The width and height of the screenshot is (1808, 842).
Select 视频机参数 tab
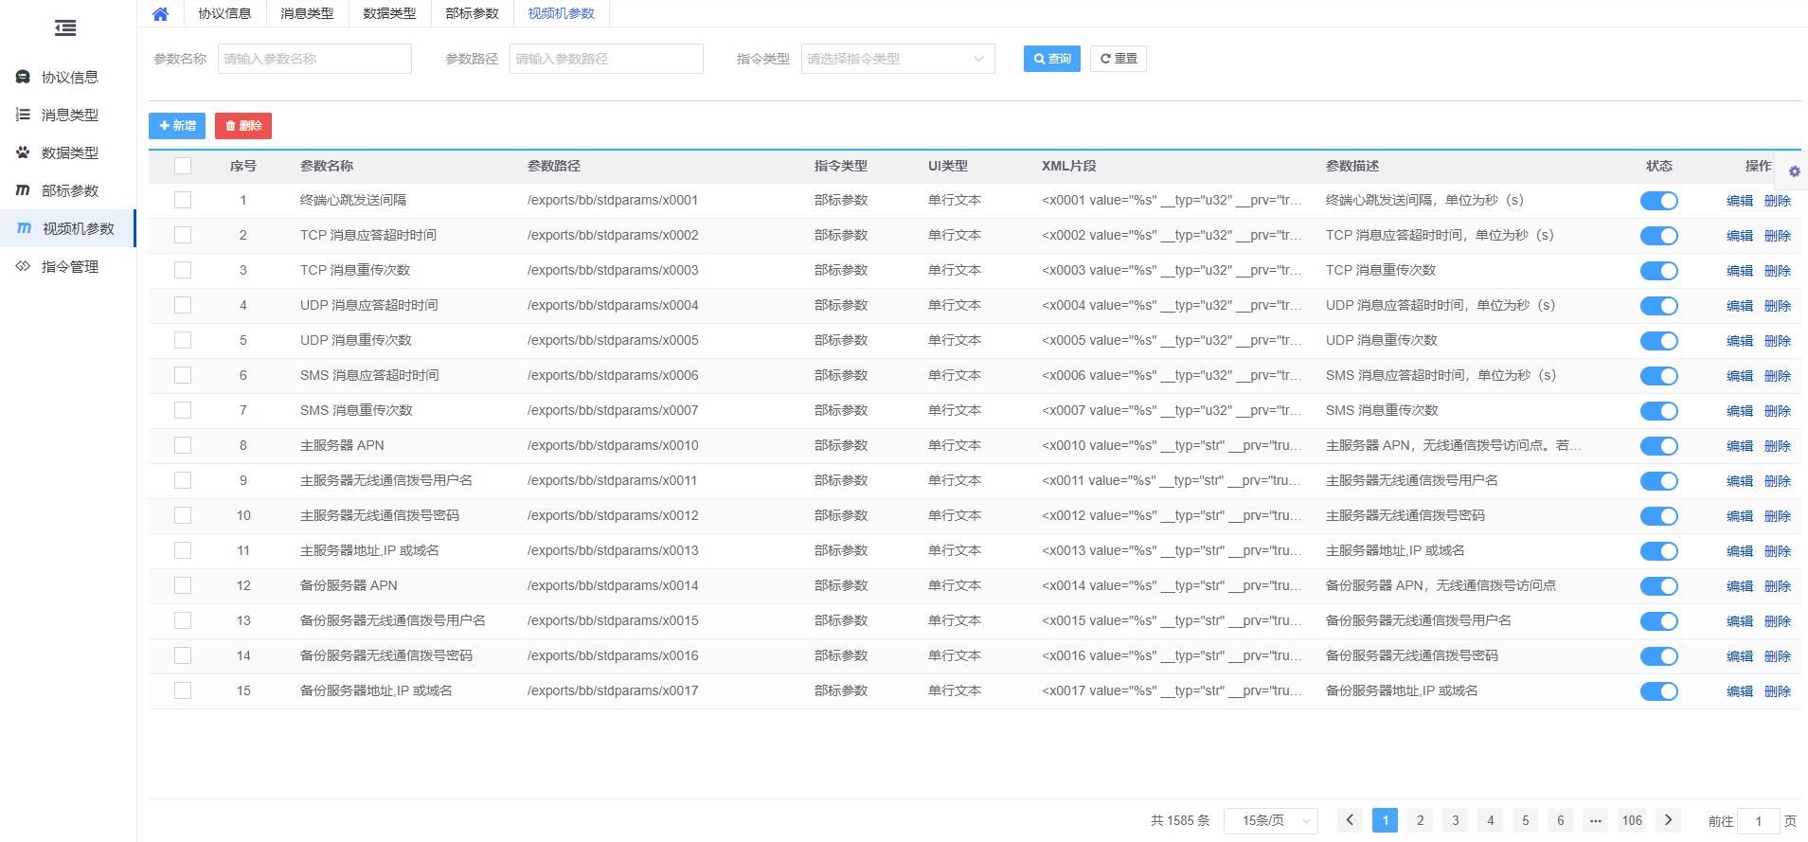pos(562,13)
